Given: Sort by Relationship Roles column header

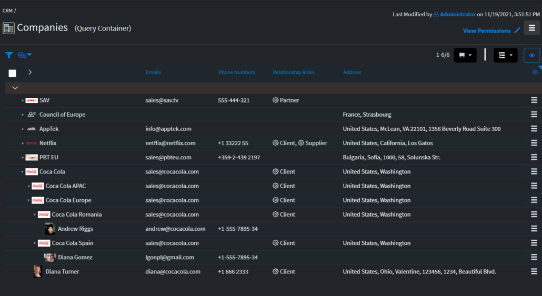Looking at the screenshot, I should 294,72.
